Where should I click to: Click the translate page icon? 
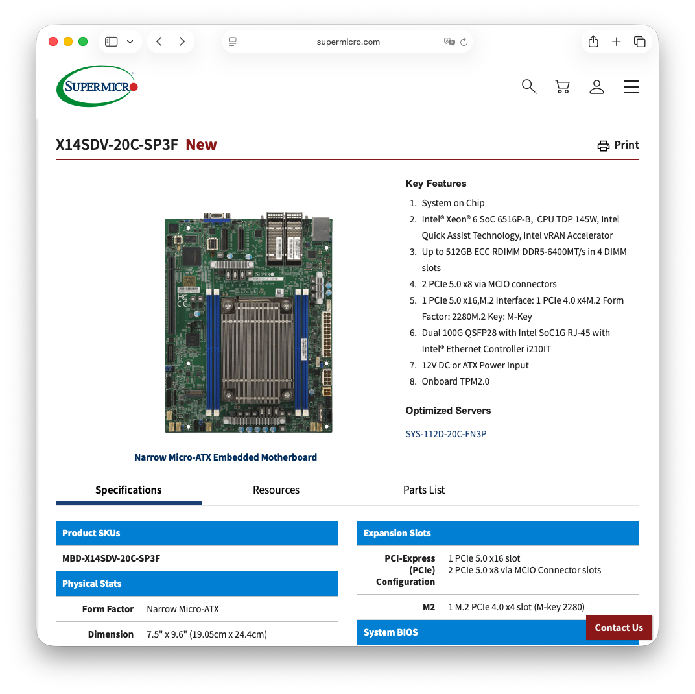click(x=449, y=42)
